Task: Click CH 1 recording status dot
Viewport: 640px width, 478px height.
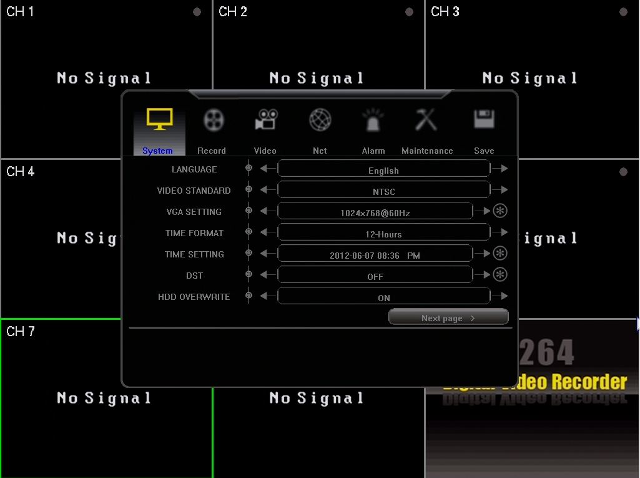Action: pyautogui.click(x=197, y=12)
